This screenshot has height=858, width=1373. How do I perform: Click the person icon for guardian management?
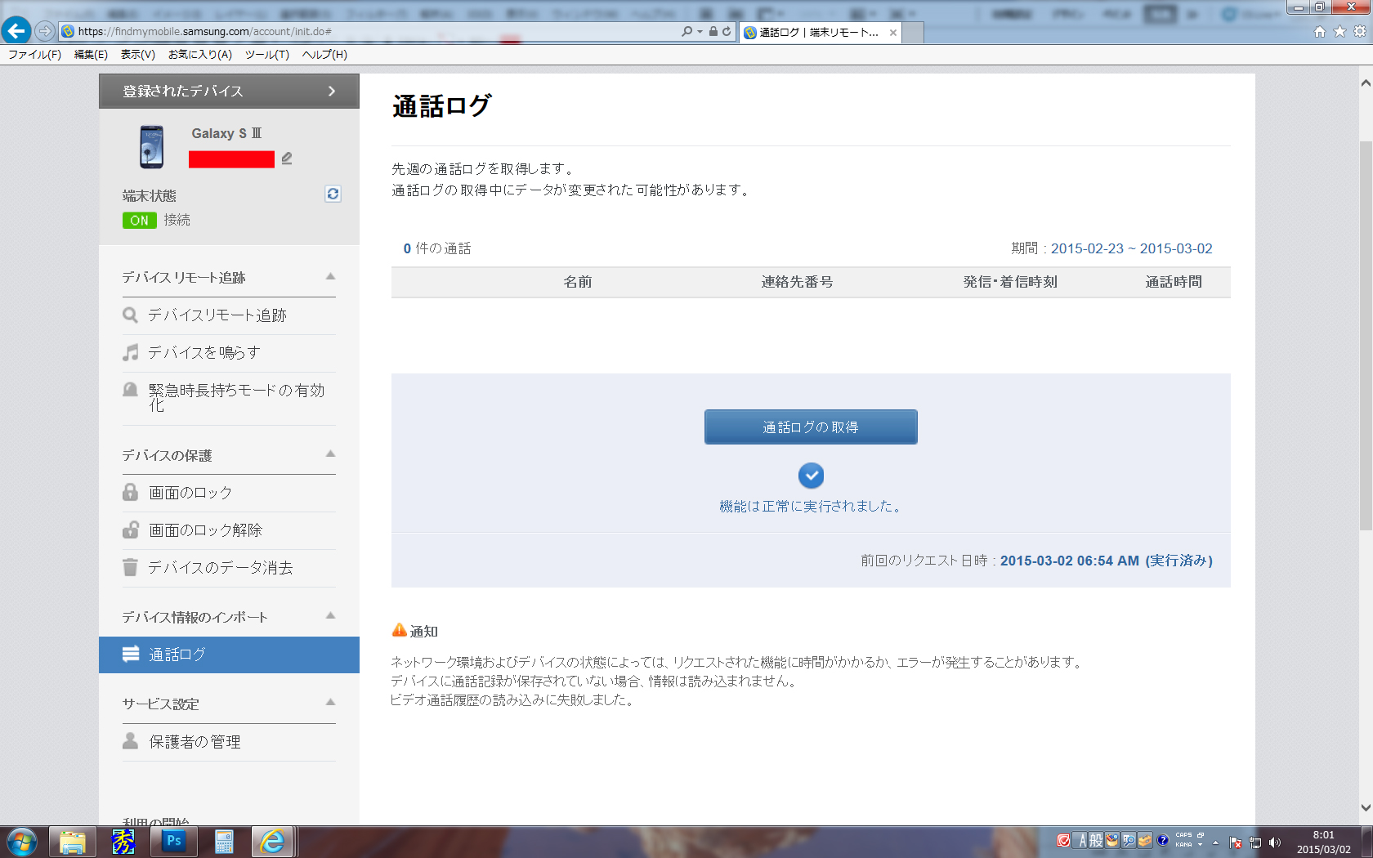[x=130, y=741]
